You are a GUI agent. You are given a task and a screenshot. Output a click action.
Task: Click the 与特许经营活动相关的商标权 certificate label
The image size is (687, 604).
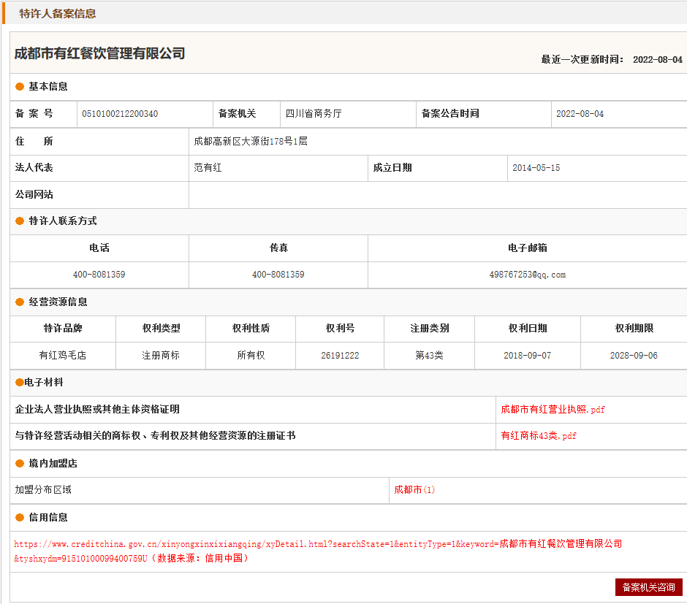tap(155, 436)
